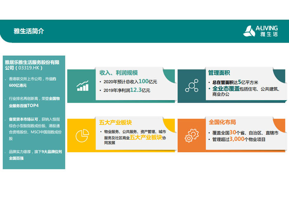Click the 2020年预计总收入100亿元 bullet
The height and width of the screenshot is (203, 289).
pos(130,81)
